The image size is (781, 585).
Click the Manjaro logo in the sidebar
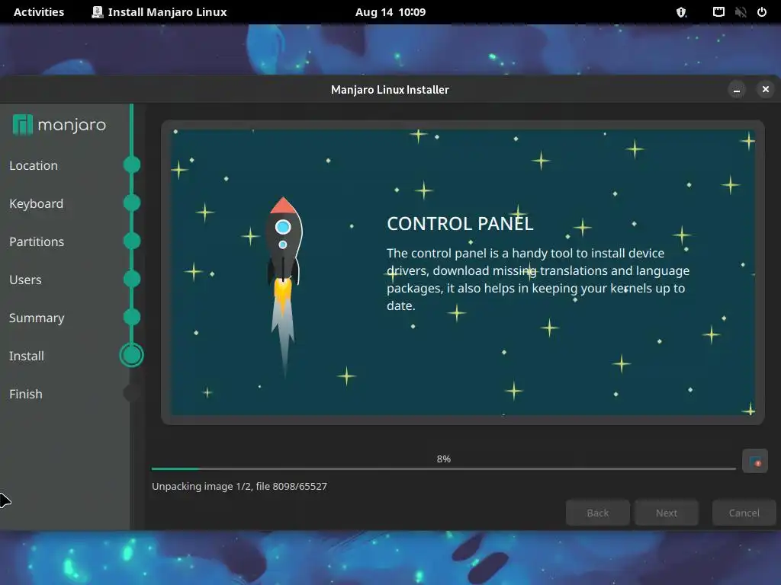(59, 125)
